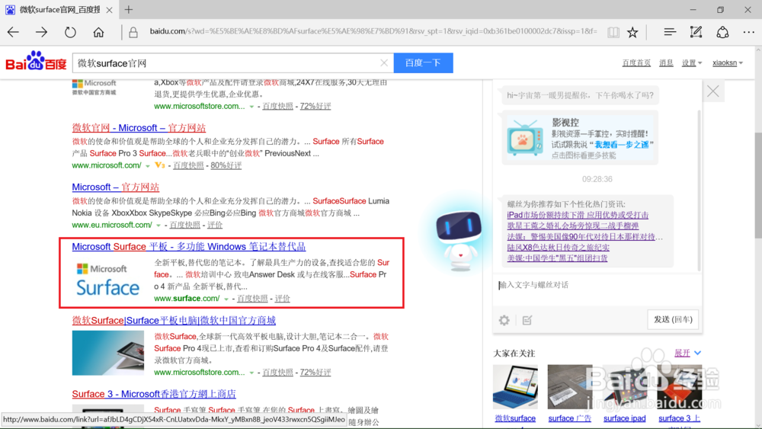Open the surface 广告 thumbnail image
Screen dimensions: 762x429
(x=569, y=387)
